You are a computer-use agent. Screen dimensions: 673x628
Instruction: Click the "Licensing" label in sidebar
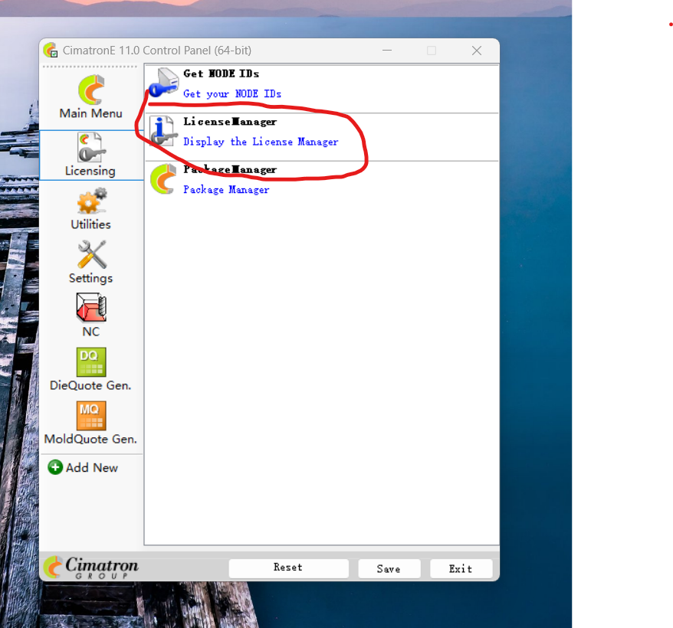pos(90,171)
